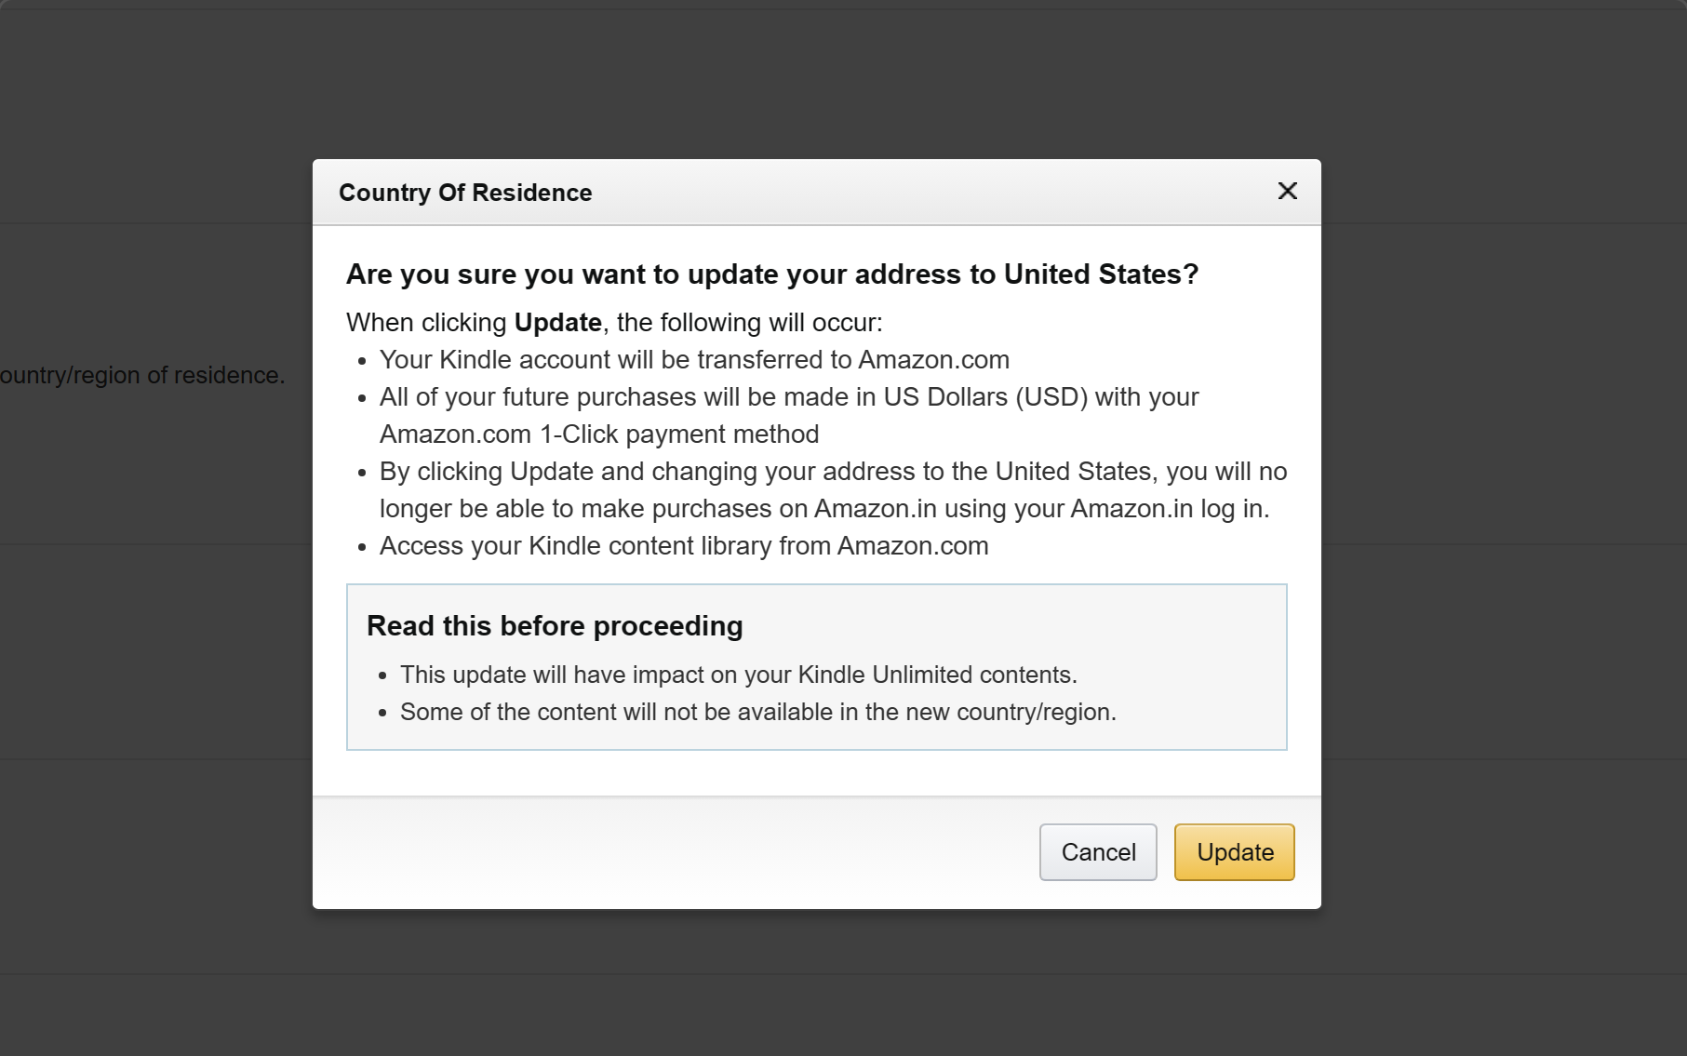Click the dimmed 'ountry/region of residence' background text
This screenshot has width=1687, height=1056.
click(142, 375)
